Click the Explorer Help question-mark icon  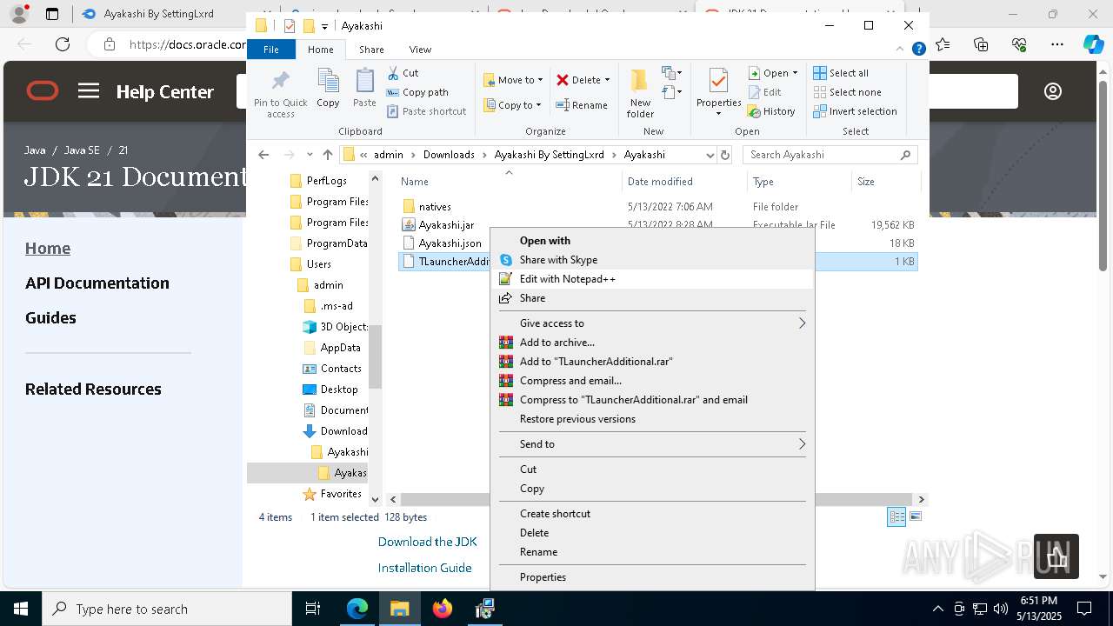[x=918, y=50]
